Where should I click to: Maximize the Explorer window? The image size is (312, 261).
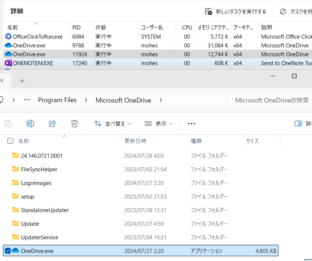pos(294,76)
